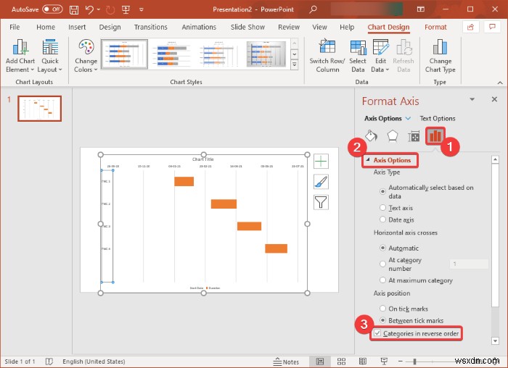Select slide 1 thumbnail
This screenshot has height=368, width=508.
39,109
